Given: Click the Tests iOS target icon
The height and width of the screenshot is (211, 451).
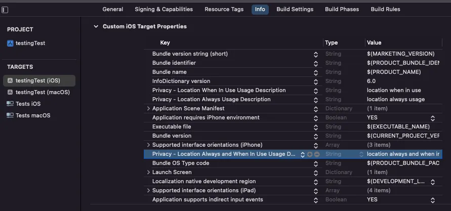Looking at the screenshot, I should pyautogui.click(x=10, y=104).
